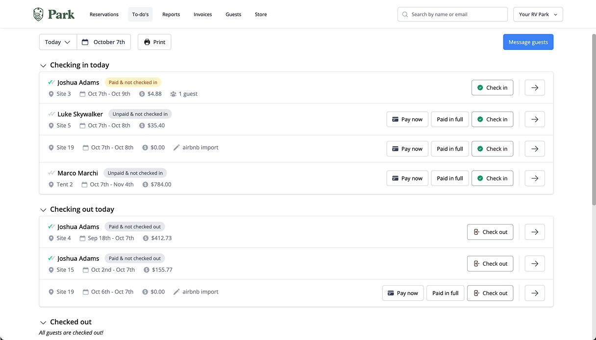Click the Message guests button
The width and height of the screenshot is (596, 340).
[x=528, y=42]
